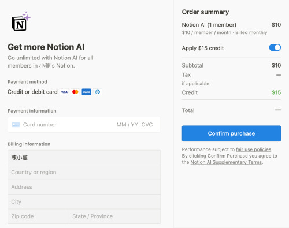The height and width of the screenshot is (228, 289).
Task: Confirm the purchase with blue button
Action: tap(231, 133)
